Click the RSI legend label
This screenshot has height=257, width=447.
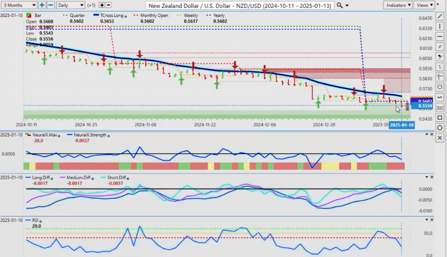pos(35,220)
